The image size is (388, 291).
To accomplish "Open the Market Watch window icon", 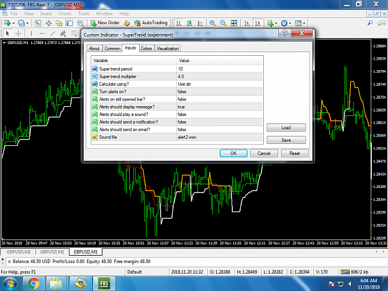I will [x=38, y=23].
